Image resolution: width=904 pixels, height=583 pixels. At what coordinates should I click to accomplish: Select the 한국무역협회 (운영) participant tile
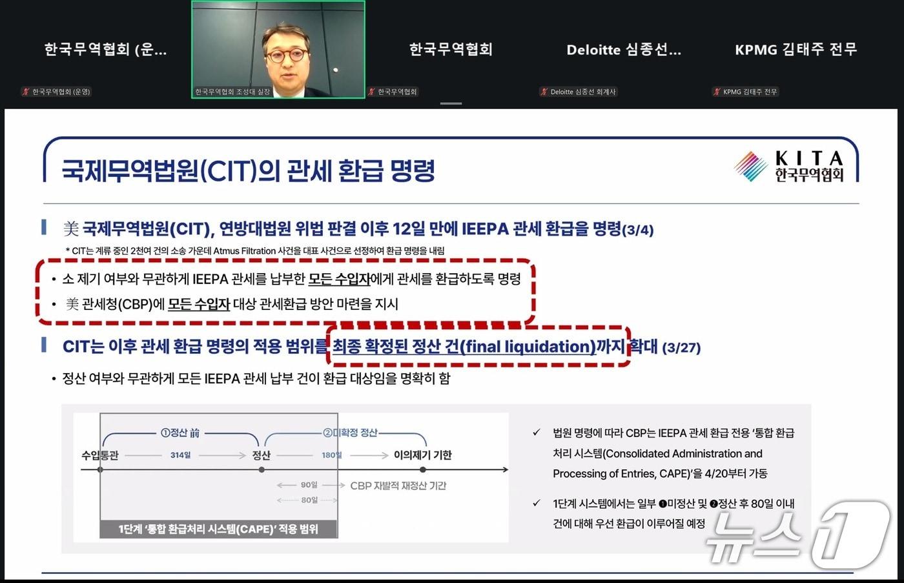coord(105,50)
